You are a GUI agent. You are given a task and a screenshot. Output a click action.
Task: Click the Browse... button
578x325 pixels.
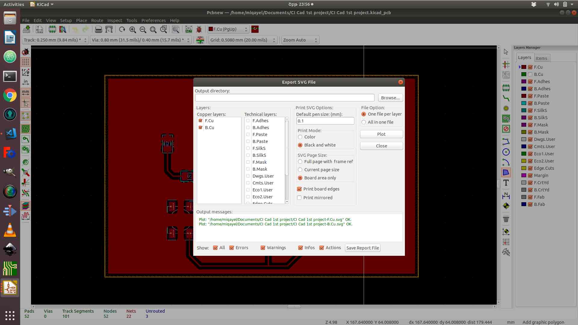pos(390,98)
